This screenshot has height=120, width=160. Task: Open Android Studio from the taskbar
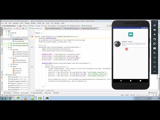click(18, 98)
